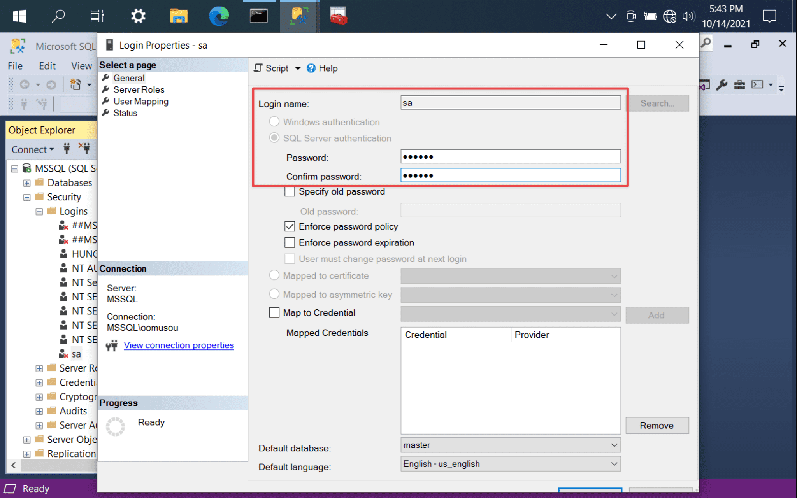797x498 pixels.
Task: Open the Script dropdown arrow
Action: 298,68
